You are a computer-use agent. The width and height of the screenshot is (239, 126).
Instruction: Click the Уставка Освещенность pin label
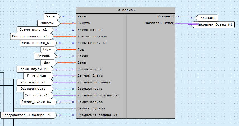[x=98, y=95]
